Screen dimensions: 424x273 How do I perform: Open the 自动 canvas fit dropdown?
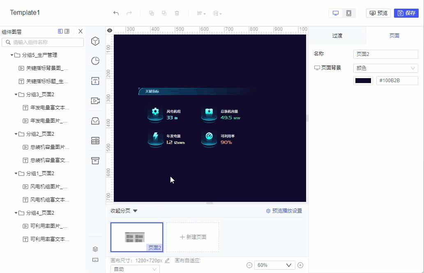click(135, 268)
